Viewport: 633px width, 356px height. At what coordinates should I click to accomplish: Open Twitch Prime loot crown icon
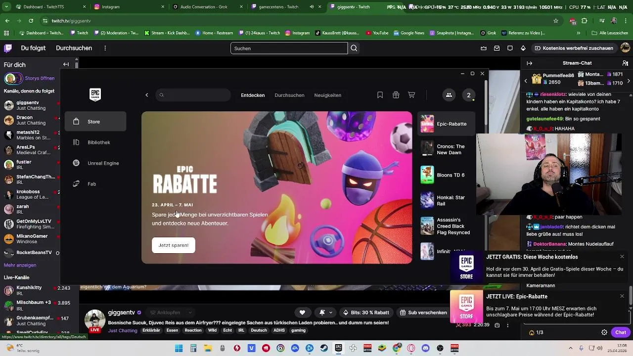point(484,48)
